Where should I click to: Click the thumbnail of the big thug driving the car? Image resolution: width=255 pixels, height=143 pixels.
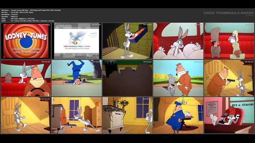tap(26, 78)
